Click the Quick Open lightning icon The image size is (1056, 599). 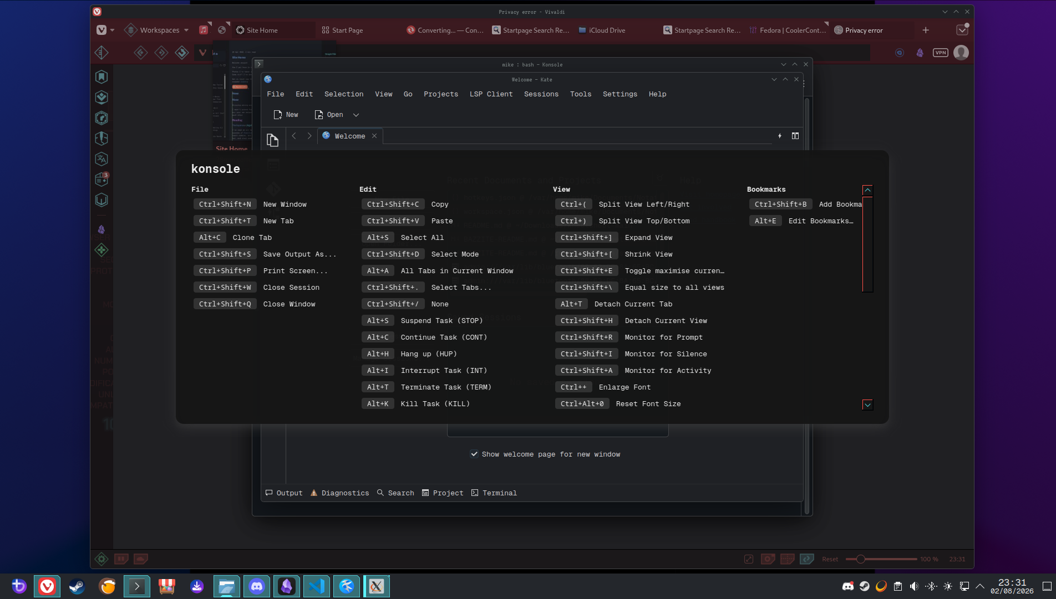(780, 136)
